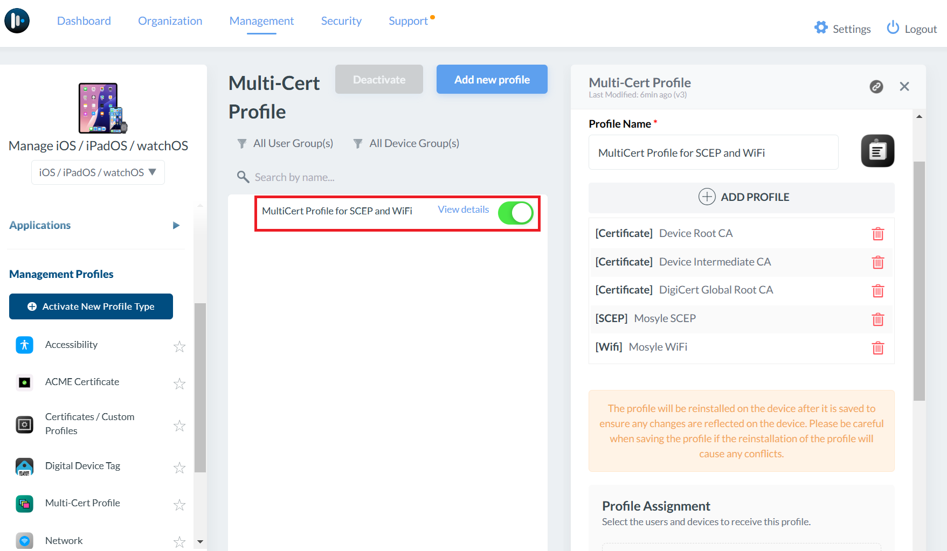
Task: Click the right panel scrollbar thumb
Action: coord(920,281)
